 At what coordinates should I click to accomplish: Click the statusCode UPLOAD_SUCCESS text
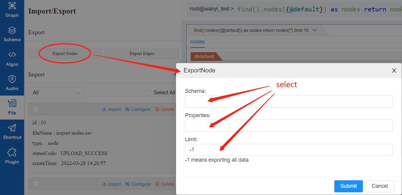pyautogui.click(x=70, y=153)
